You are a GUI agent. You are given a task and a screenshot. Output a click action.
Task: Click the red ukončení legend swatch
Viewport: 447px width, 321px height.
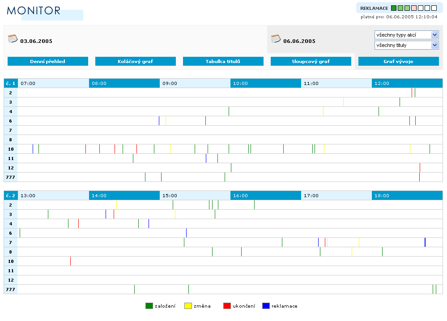pyautogui.click(x=227, y=306)
